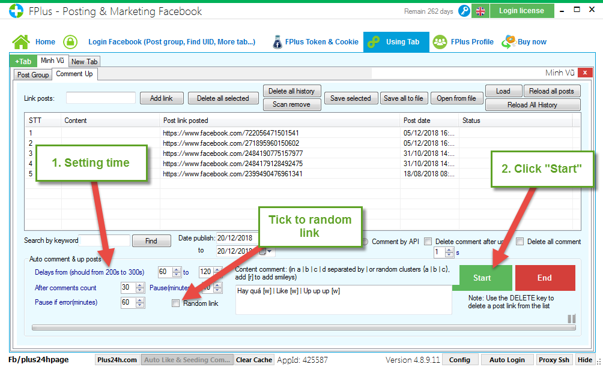Switch to the Minh Vũ tab
The image size is (603, 367).
[52, 61]
